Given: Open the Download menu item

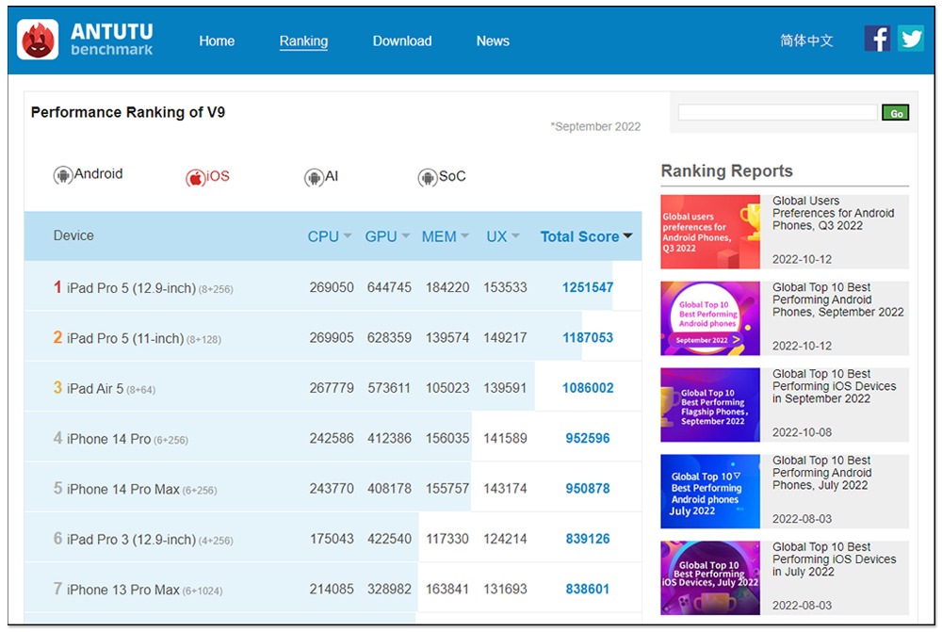Looking at the screenshot, I should [x=402, y=41].
